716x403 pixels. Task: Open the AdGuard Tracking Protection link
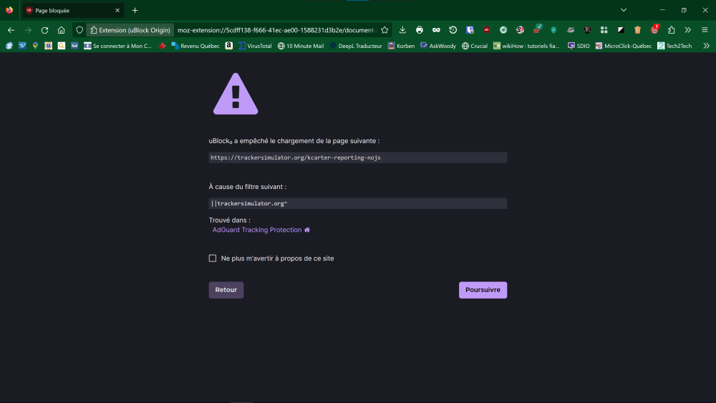coord(257,230)
